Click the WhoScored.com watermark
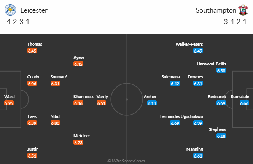Viewport: 253px width, 164px height. (x=126, y=161)
